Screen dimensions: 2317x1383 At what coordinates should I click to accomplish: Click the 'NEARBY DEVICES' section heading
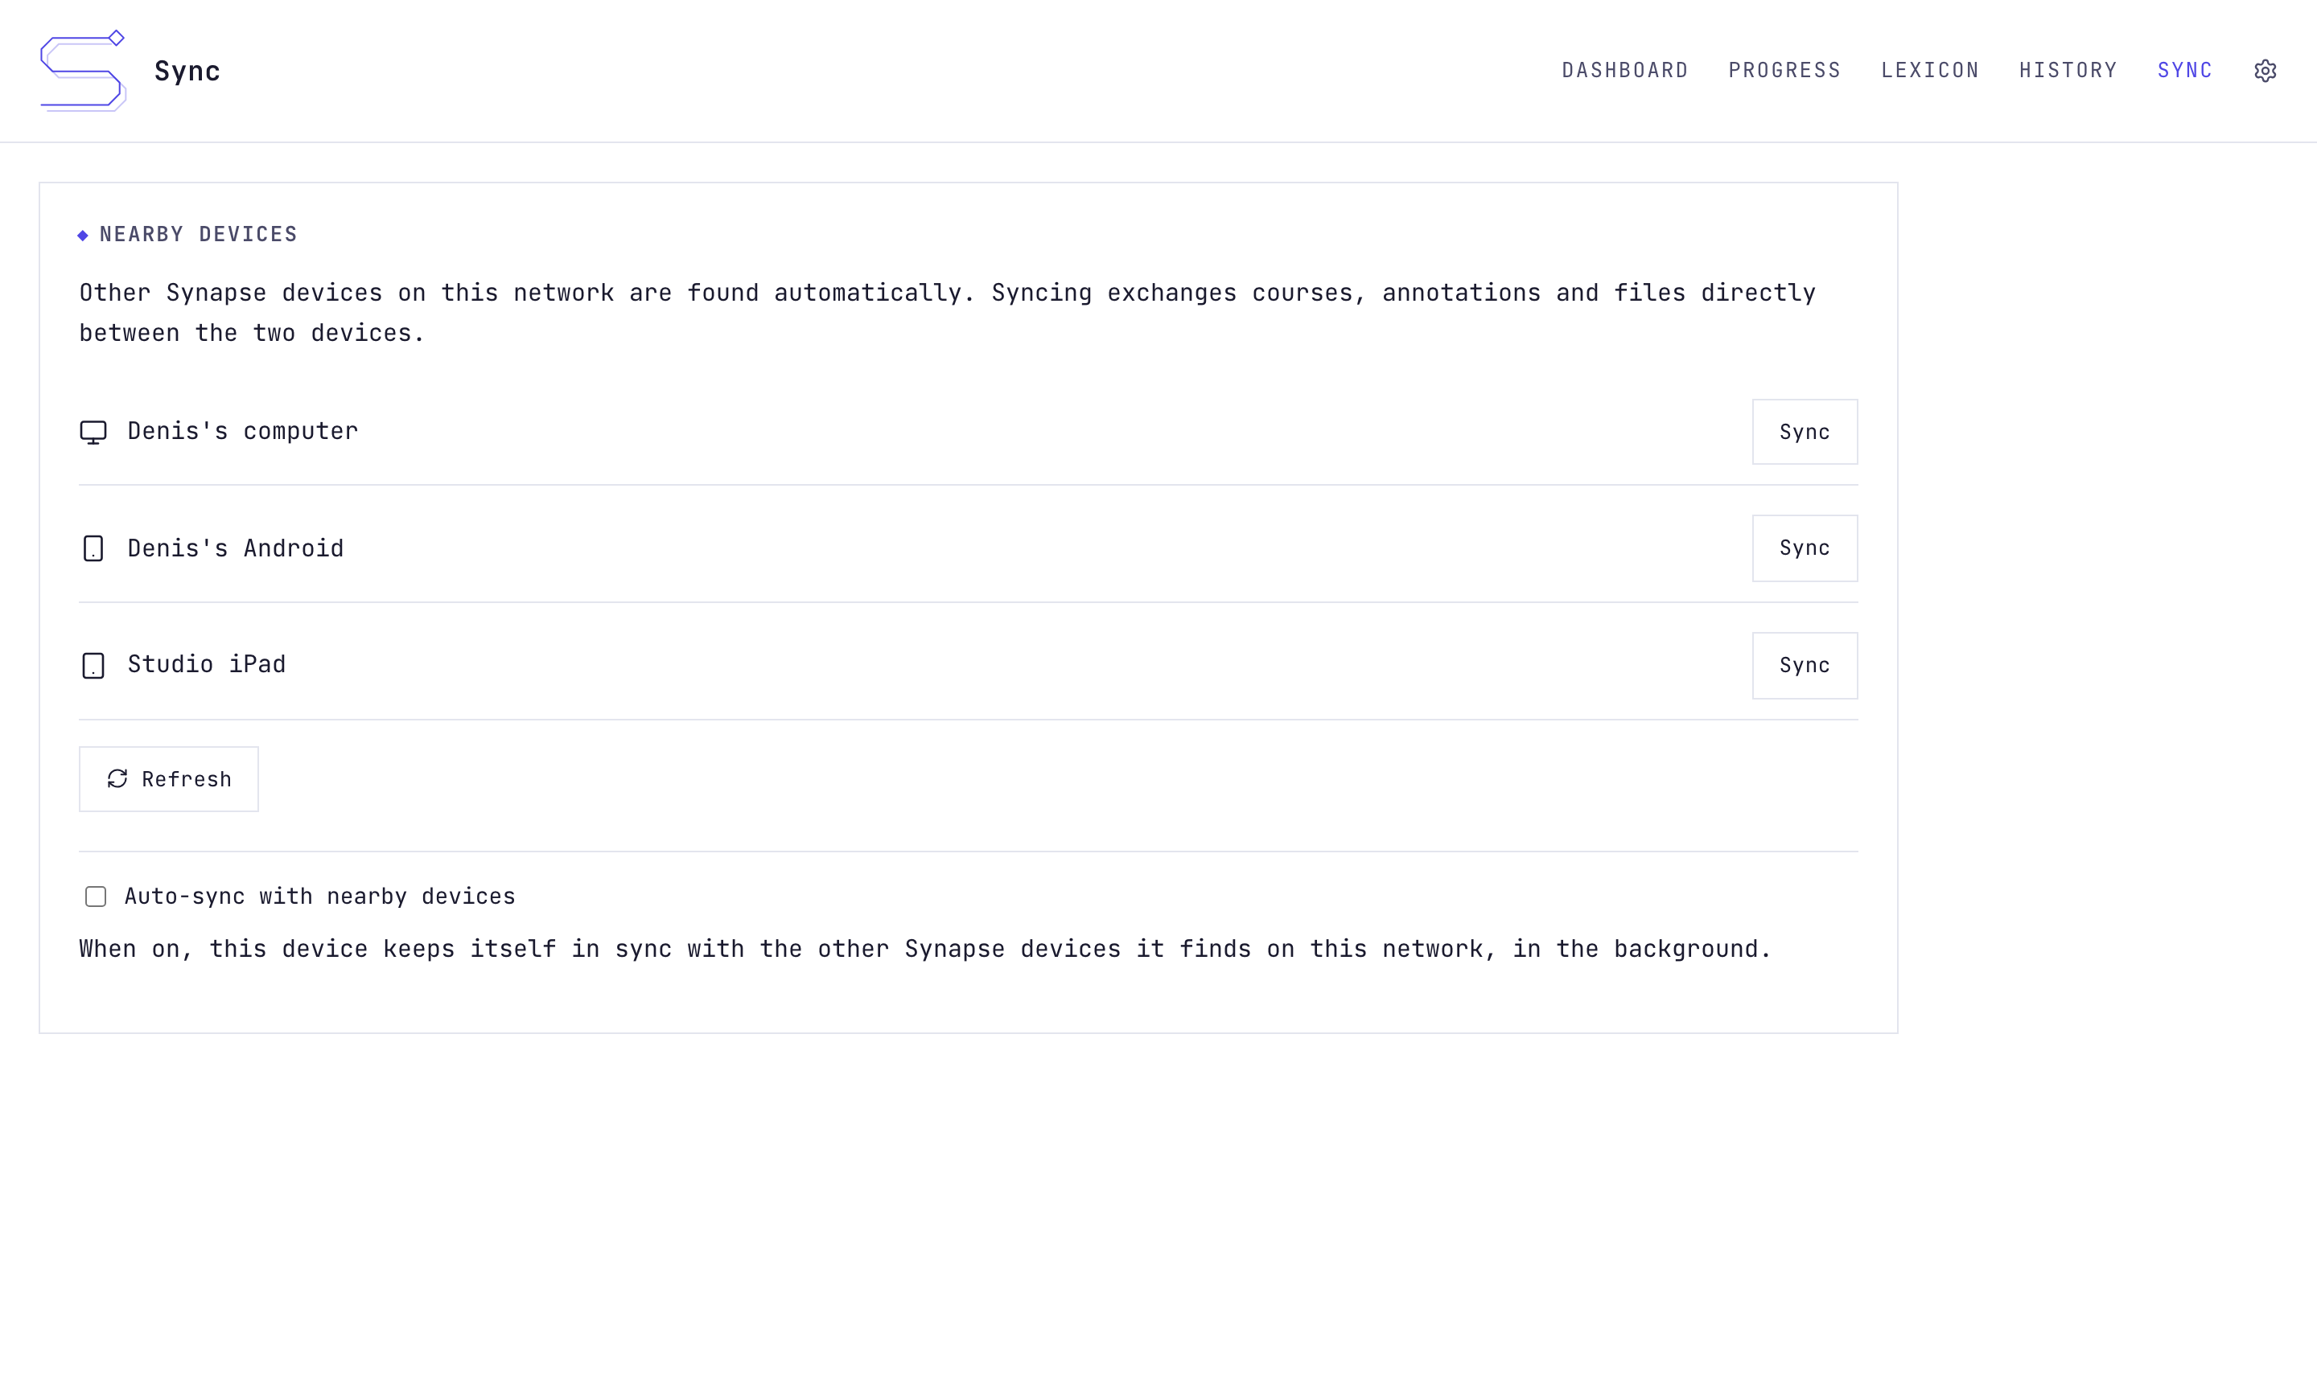coord(199,235)
